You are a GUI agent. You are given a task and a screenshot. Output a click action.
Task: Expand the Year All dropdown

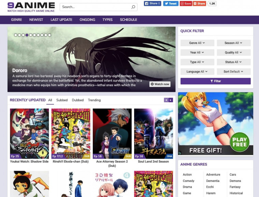(x=197, y=52)
